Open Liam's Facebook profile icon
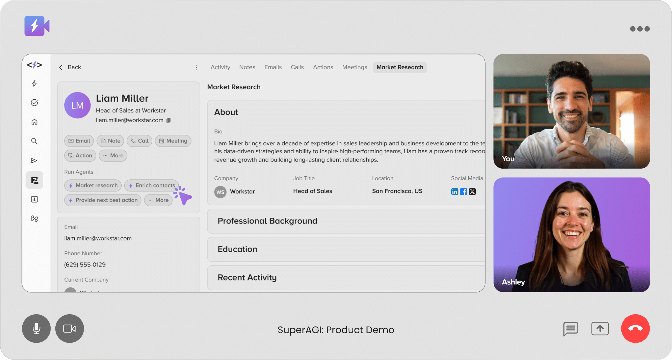 tap(463, 191)
